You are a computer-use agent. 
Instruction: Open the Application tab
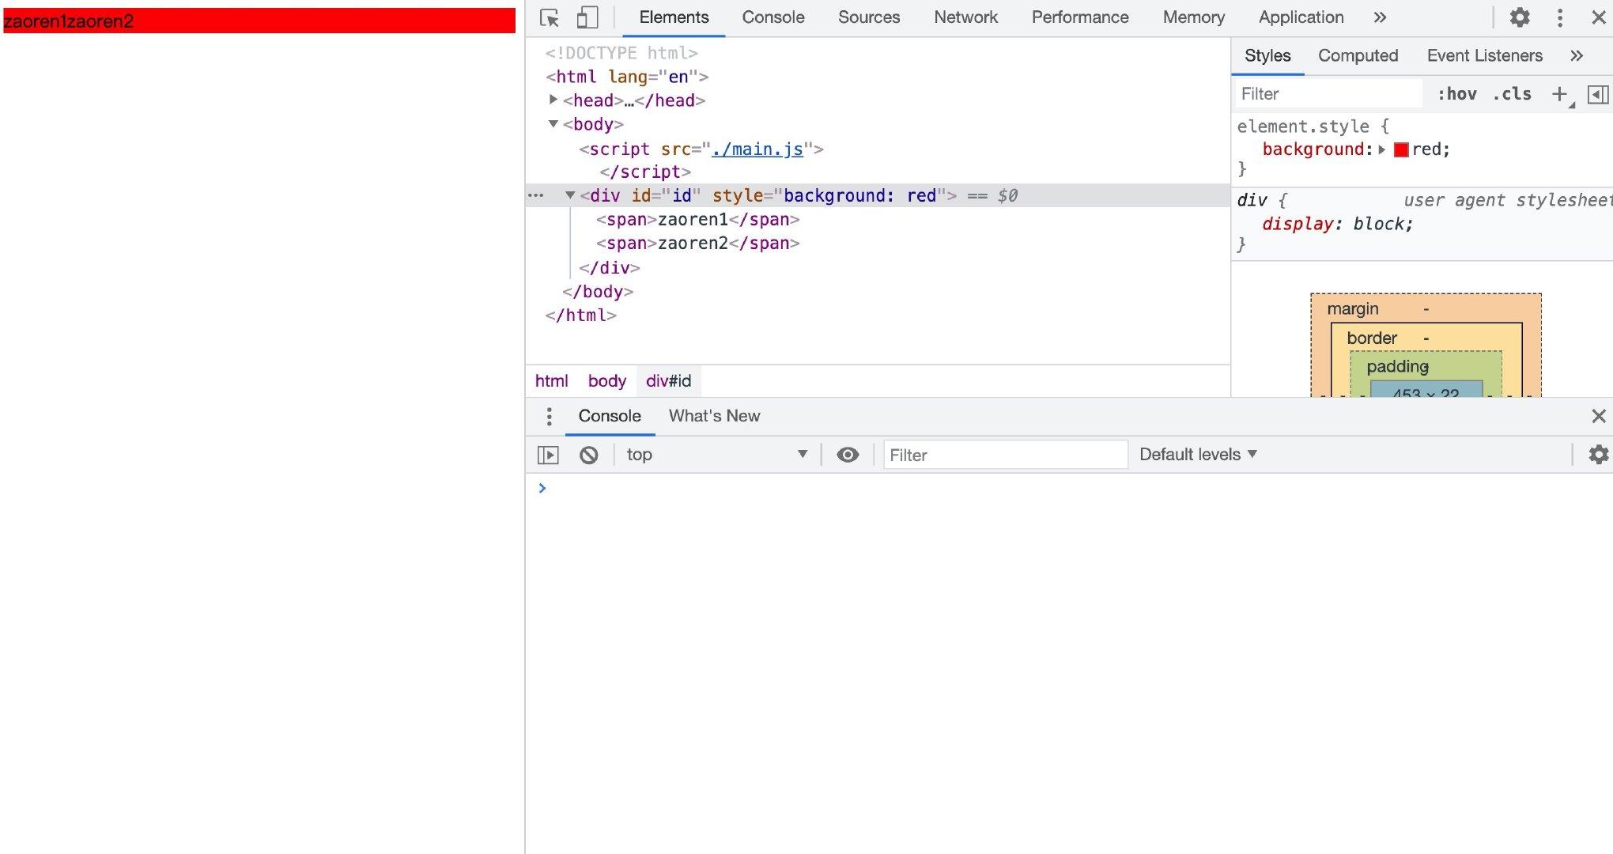[x=1301, y=17]
